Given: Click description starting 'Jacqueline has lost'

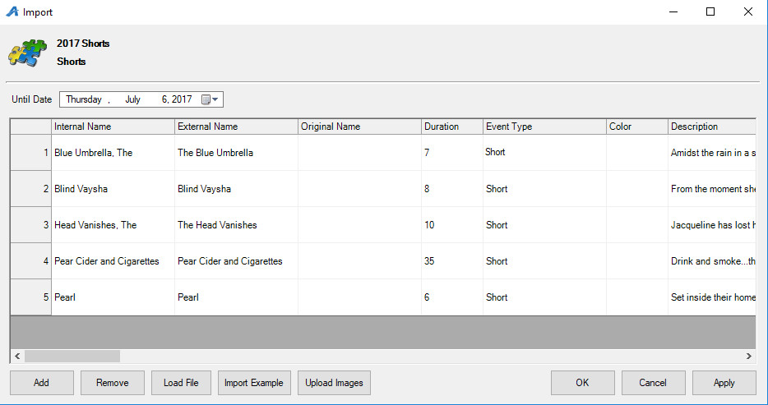Looking at the screenshot, I should click(712, 225).
